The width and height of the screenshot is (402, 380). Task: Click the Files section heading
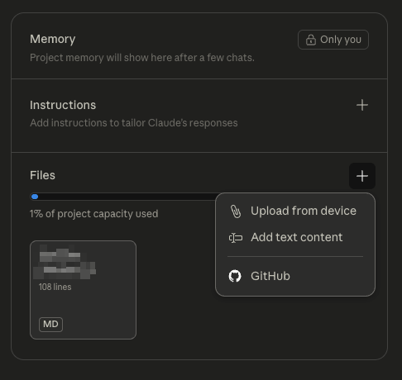[x=42, y=175]
